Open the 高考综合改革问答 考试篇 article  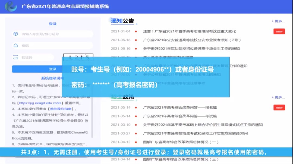(180, 116)
